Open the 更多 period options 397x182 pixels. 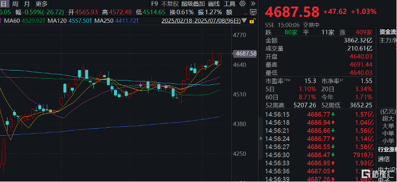42,3
